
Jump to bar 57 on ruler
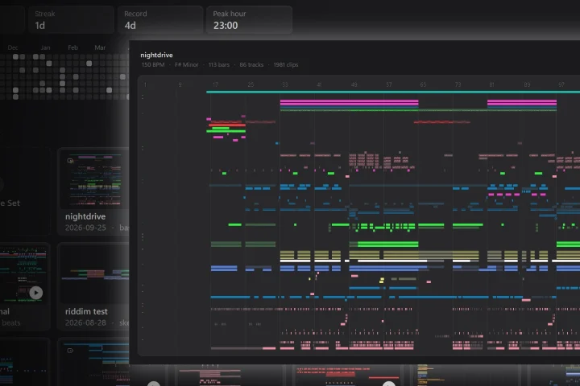(x=389, y=84)
